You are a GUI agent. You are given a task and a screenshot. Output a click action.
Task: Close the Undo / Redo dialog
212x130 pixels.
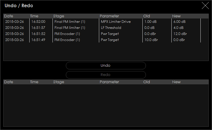(x=205, y=5)
